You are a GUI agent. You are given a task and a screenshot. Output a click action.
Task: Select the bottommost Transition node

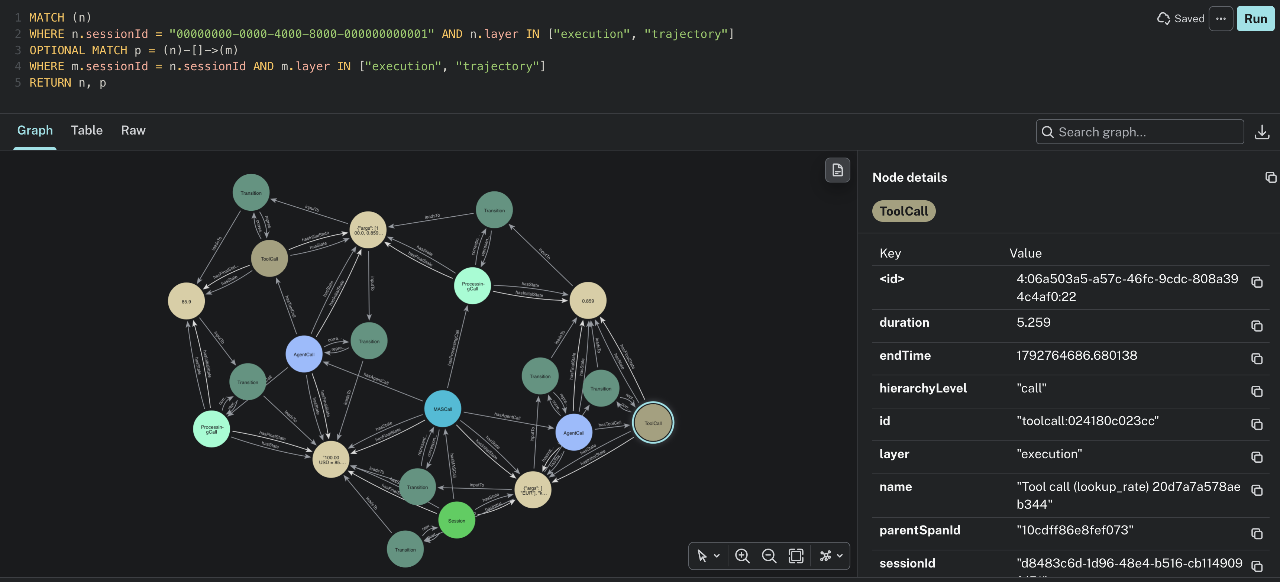(405, 549)
